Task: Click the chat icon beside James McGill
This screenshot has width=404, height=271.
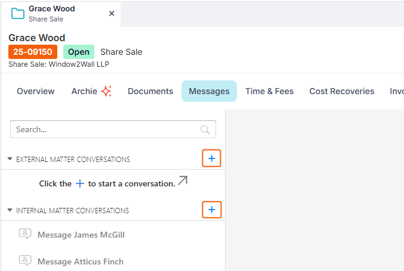Action: [25, 234]
